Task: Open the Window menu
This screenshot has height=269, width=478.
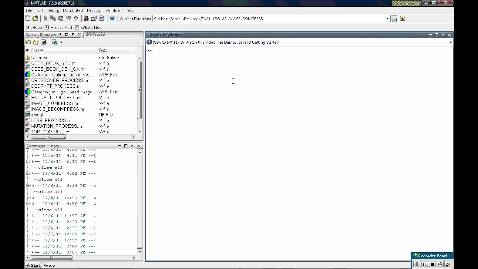Action: (x=113, y=10)
